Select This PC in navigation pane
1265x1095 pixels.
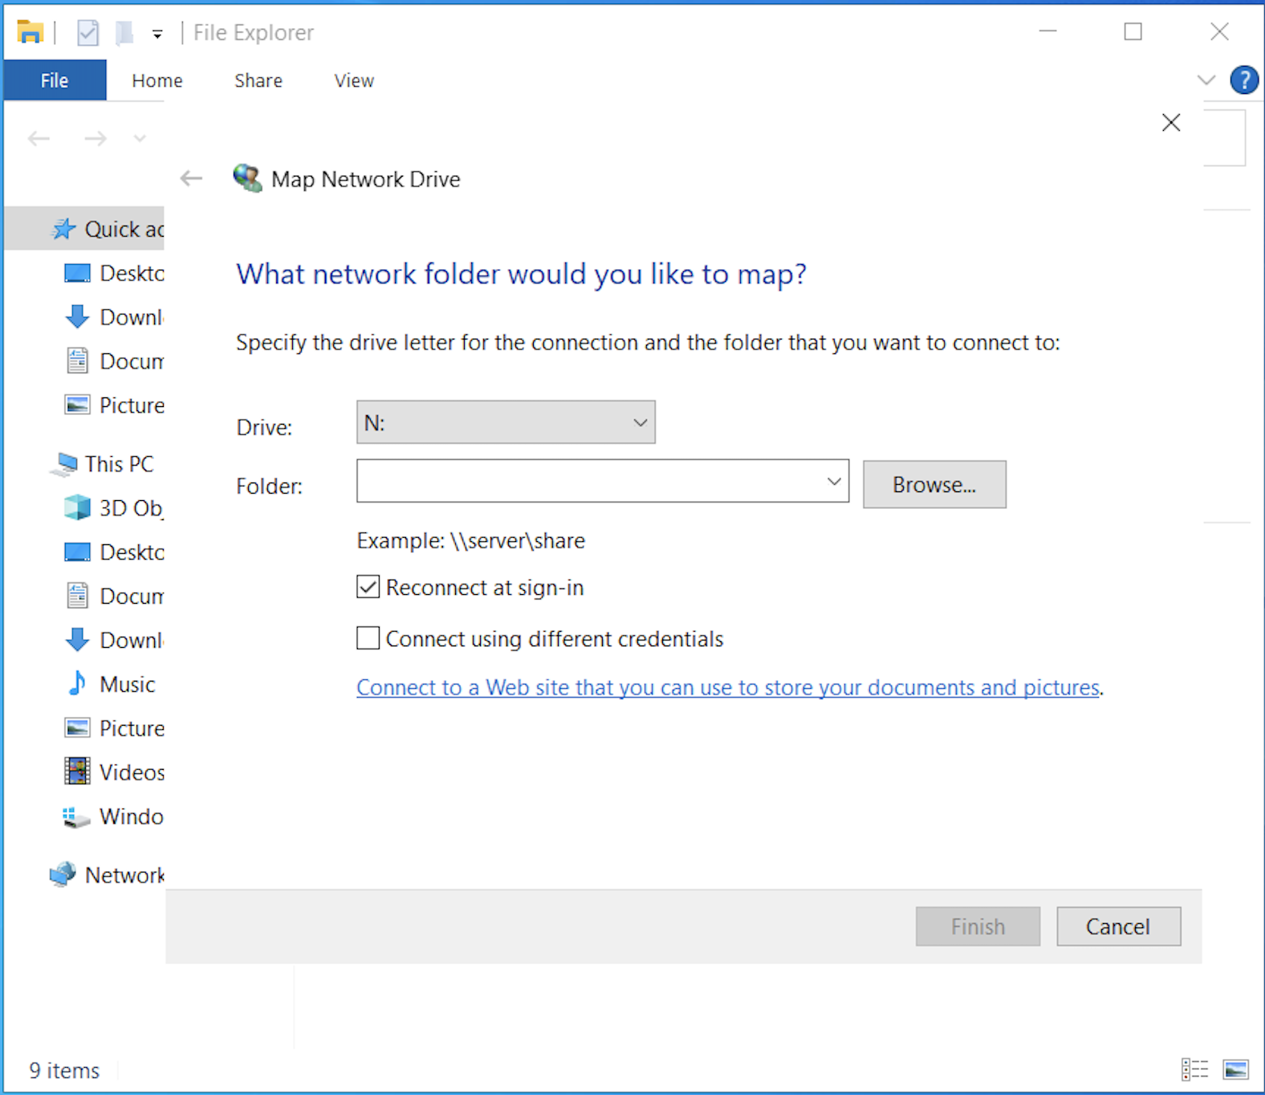pos(118,464)
